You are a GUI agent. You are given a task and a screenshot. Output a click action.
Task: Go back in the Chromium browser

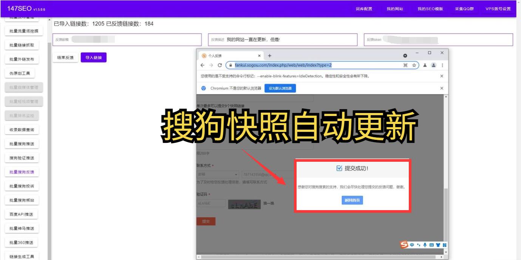[203, 65]
